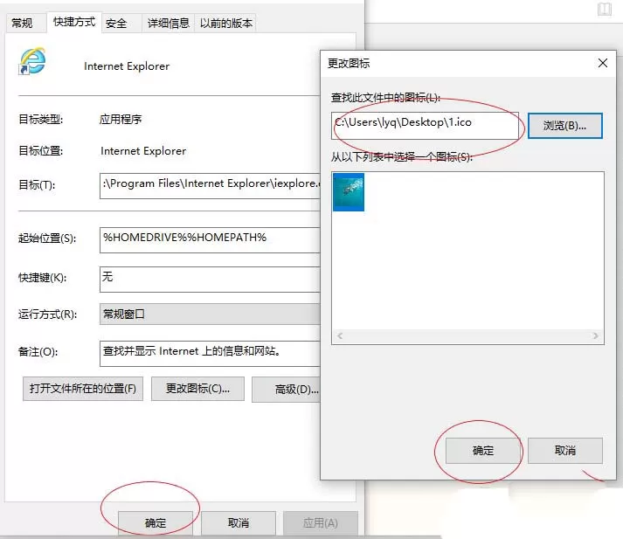The width and height of the screenshot is (623, 539).
Task: Click the 应用(A) button
Action: (321, 523)
